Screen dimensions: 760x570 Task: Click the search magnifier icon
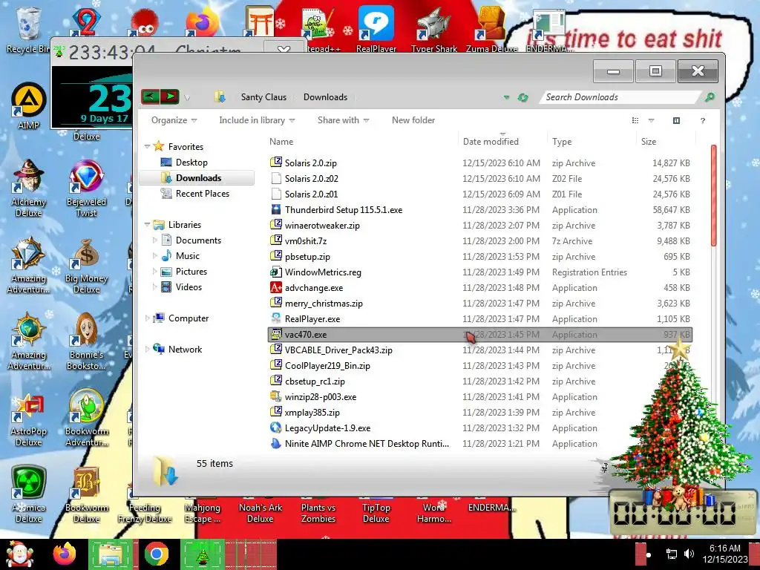point(710,97)
